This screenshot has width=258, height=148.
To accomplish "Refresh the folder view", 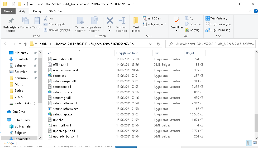I will pos(158,44).
